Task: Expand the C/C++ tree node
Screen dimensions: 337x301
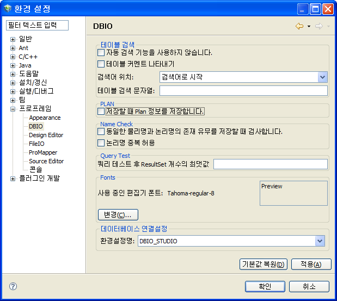Action: [x=13, y=57]
